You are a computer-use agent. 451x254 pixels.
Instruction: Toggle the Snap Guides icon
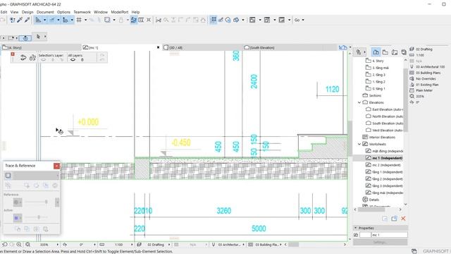coord(51,20)
